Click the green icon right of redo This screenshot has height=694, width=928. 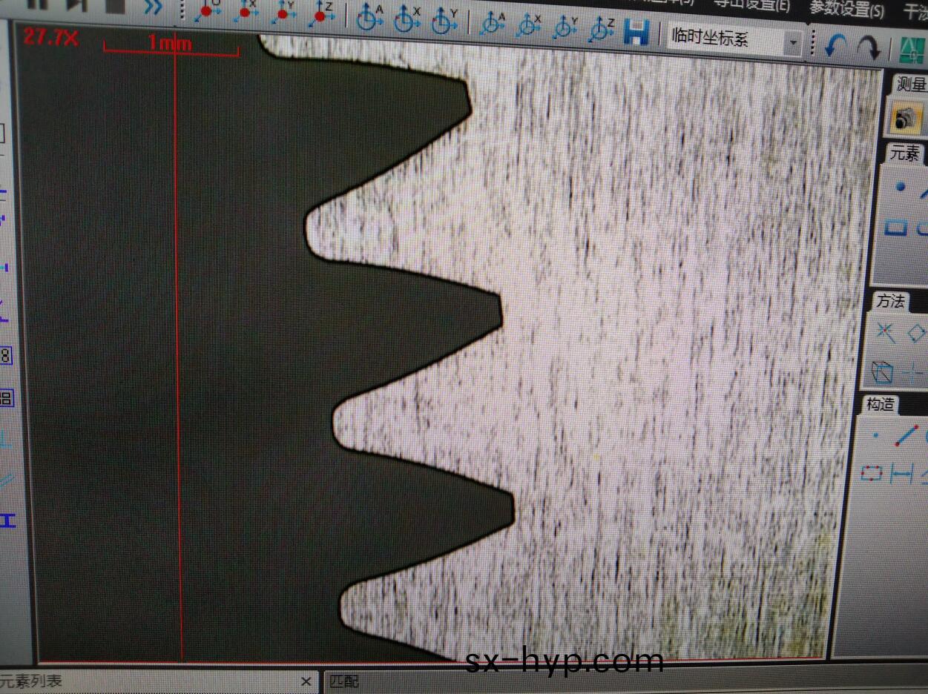(x=912, y=50)
